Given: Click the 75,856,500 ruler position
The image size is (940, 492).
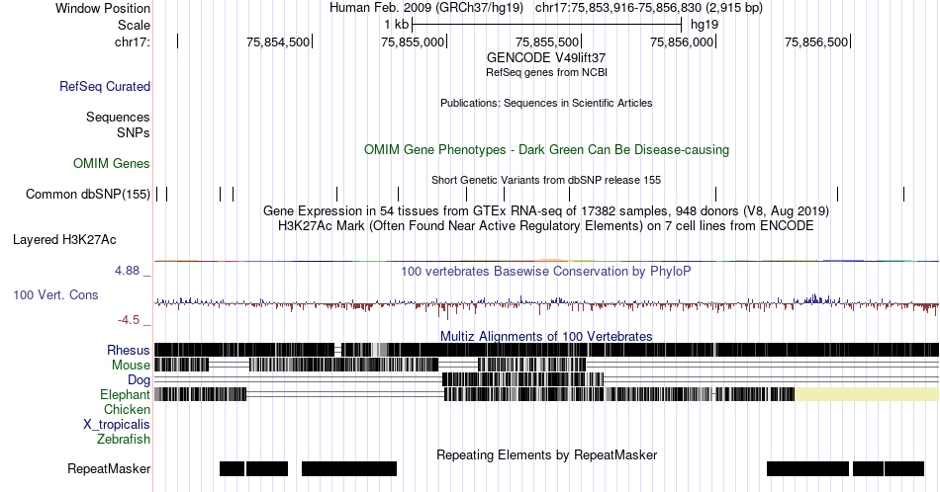Looking at the screenshot, I should coord(816,41).
